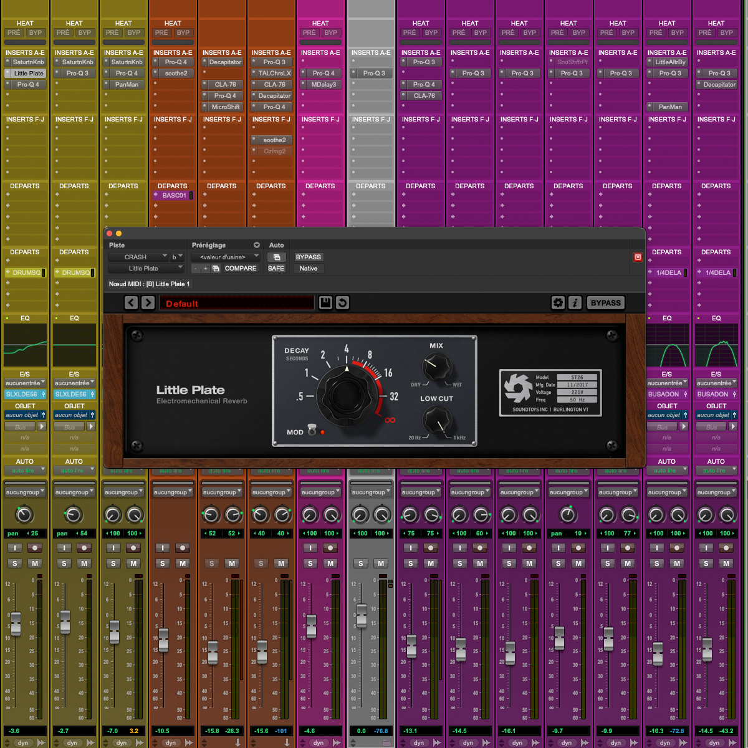Open the Little Plate settings gear

(x=558, y=303)
